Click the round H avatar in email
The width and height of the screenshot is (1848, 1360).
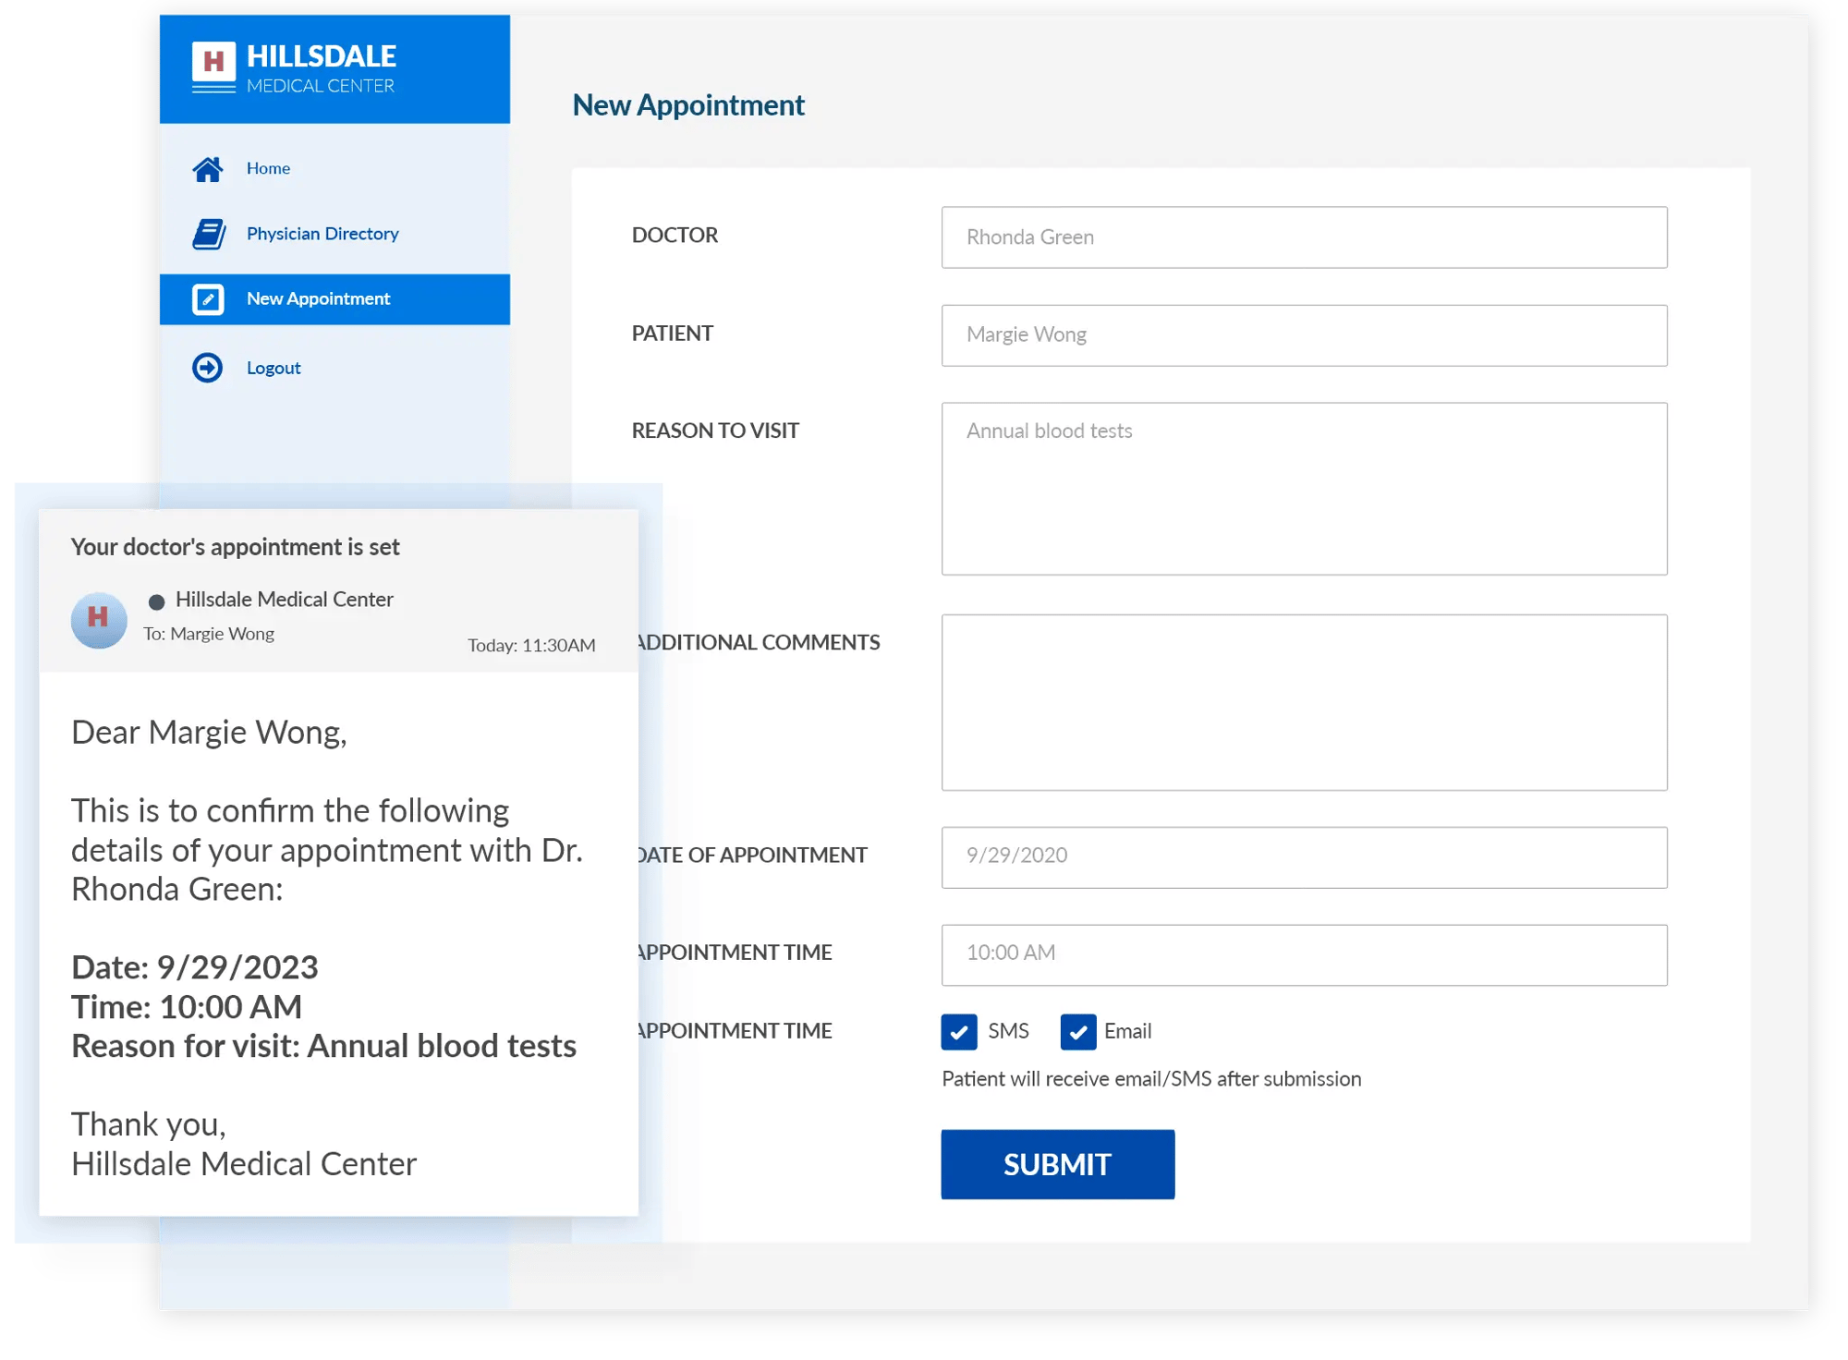point(99,620)
